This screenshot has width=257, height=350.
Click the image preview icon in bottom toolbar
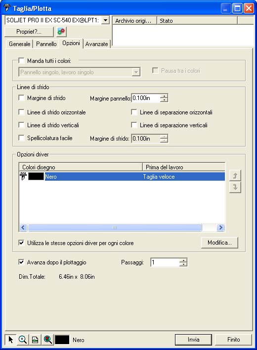pyautogui.click(x=35, y=340)
